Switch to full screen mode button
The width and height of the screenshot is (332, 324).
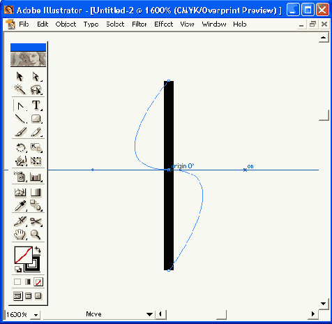[x=38, y=296]
